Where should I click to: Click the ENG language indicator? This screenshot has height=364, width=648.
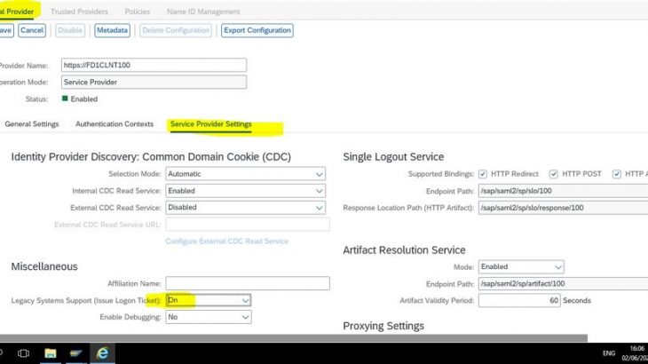608,353
